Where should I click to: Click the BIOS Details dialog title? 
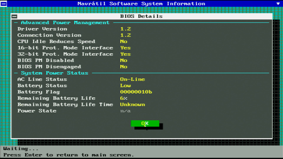(x=141, y=16)
